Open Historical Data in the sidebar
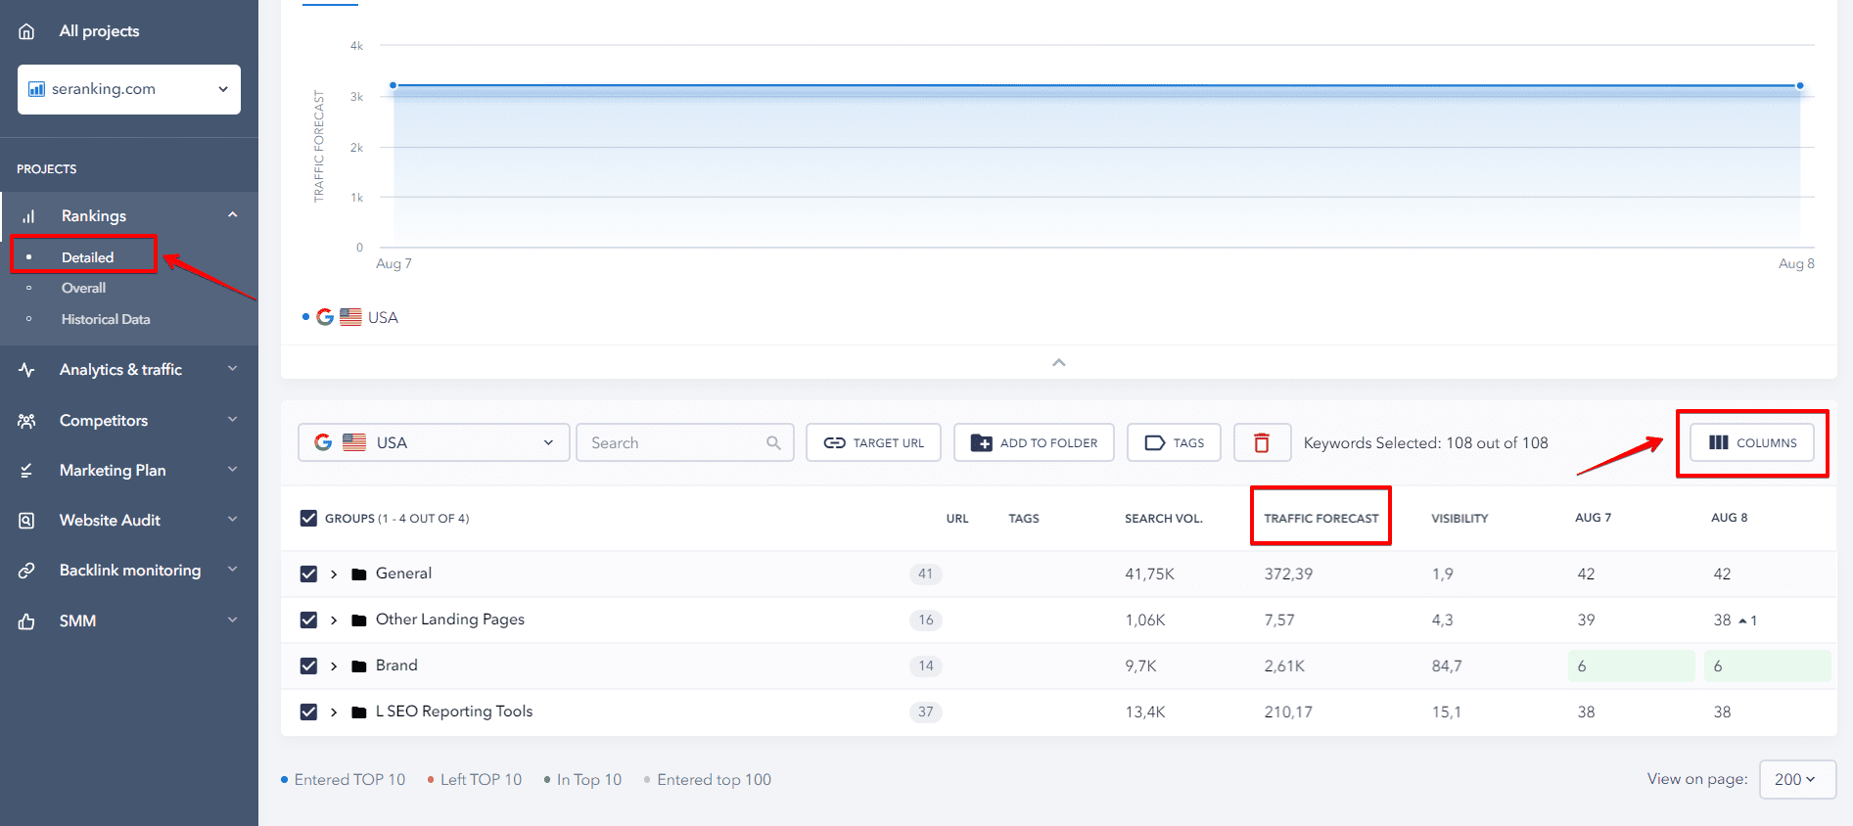 [x=106, y=319]
